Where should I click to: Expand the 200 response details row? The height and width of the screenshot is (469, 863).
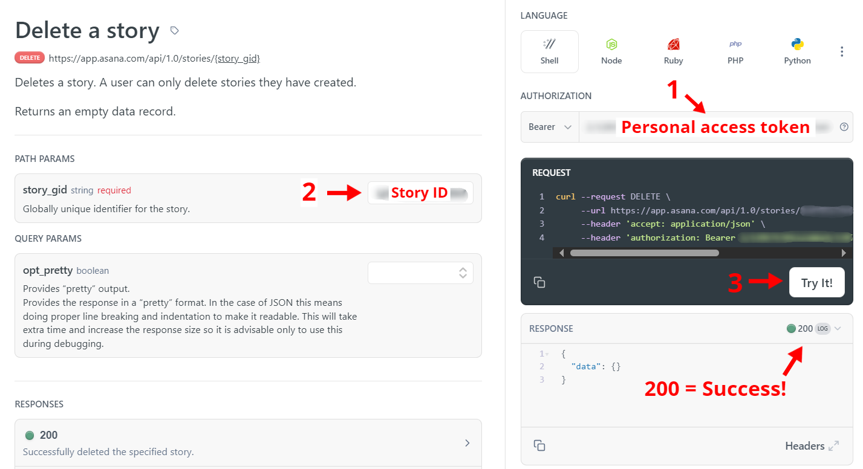467,443
